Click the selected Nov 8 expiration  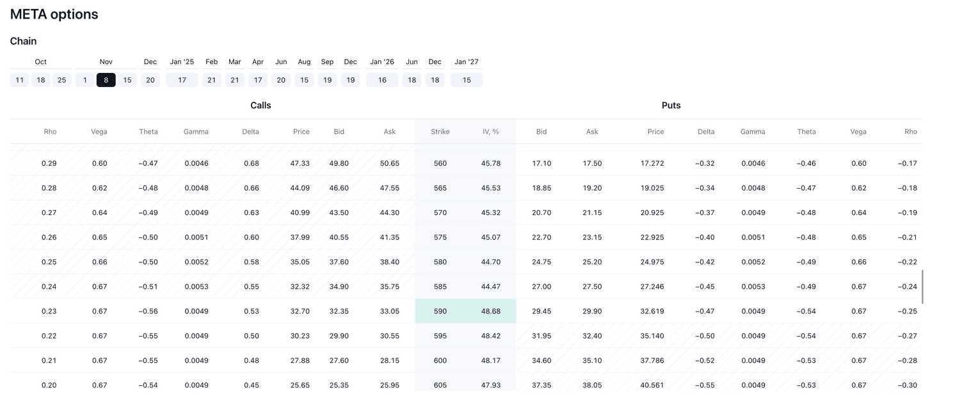[106, 80]
